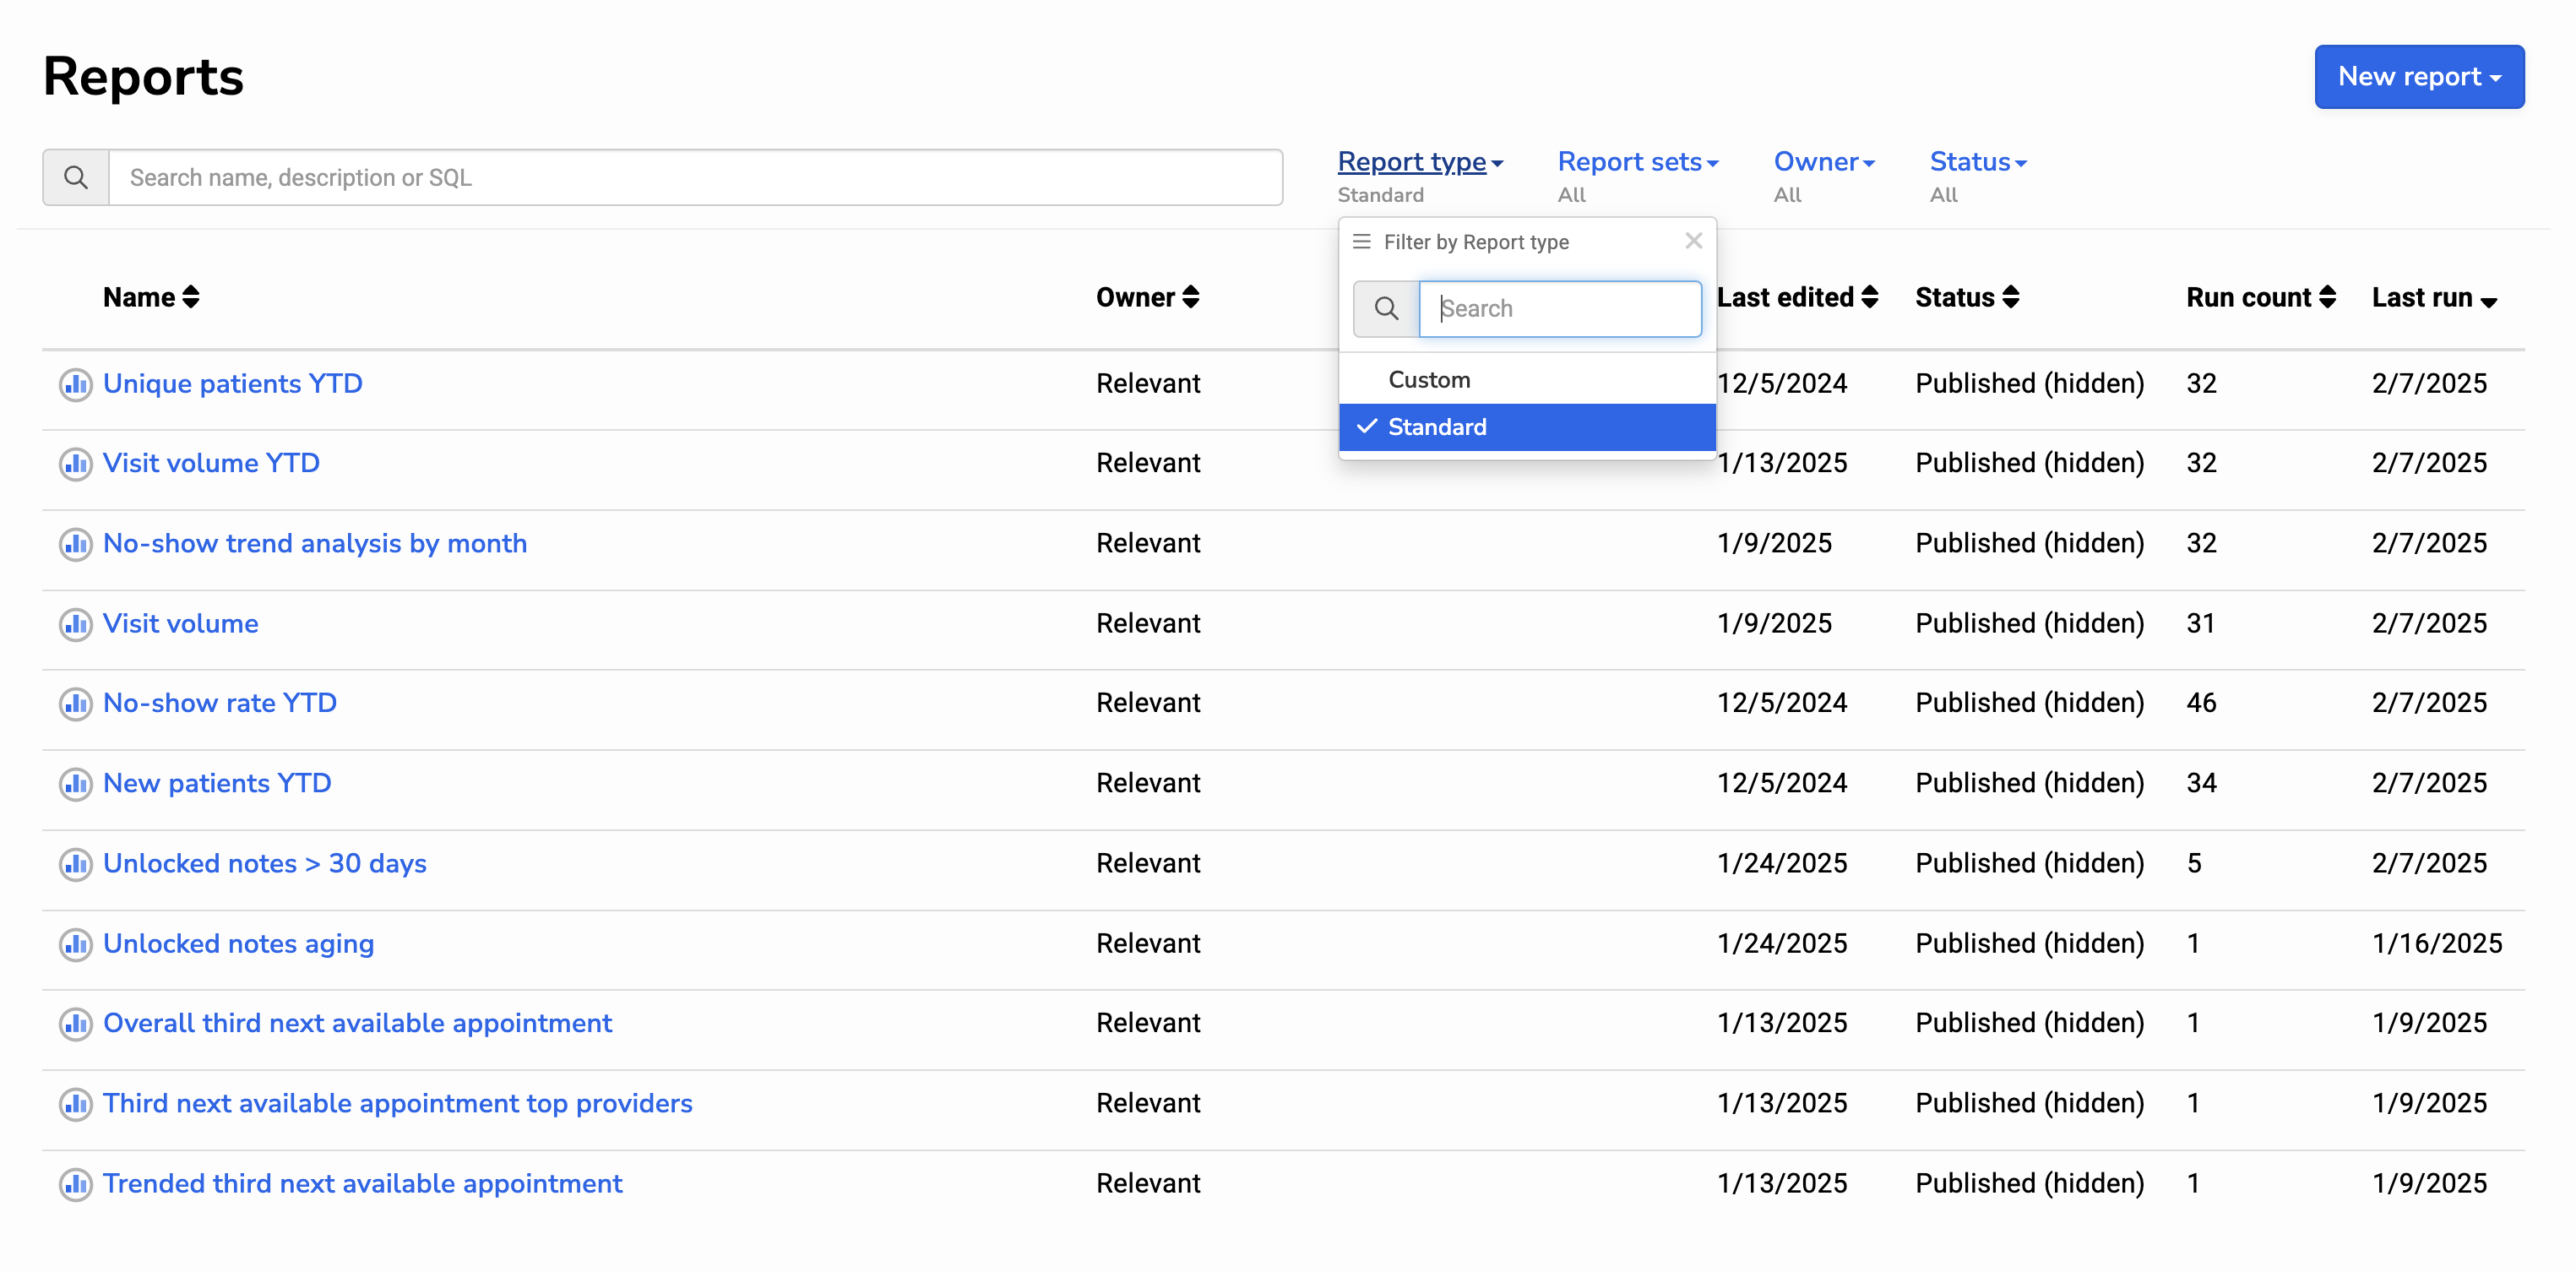This screenshot has width=2576, height=1272.
Task: Click the magnifier icon in Report type filter popup
Action: click(1386, 309)
